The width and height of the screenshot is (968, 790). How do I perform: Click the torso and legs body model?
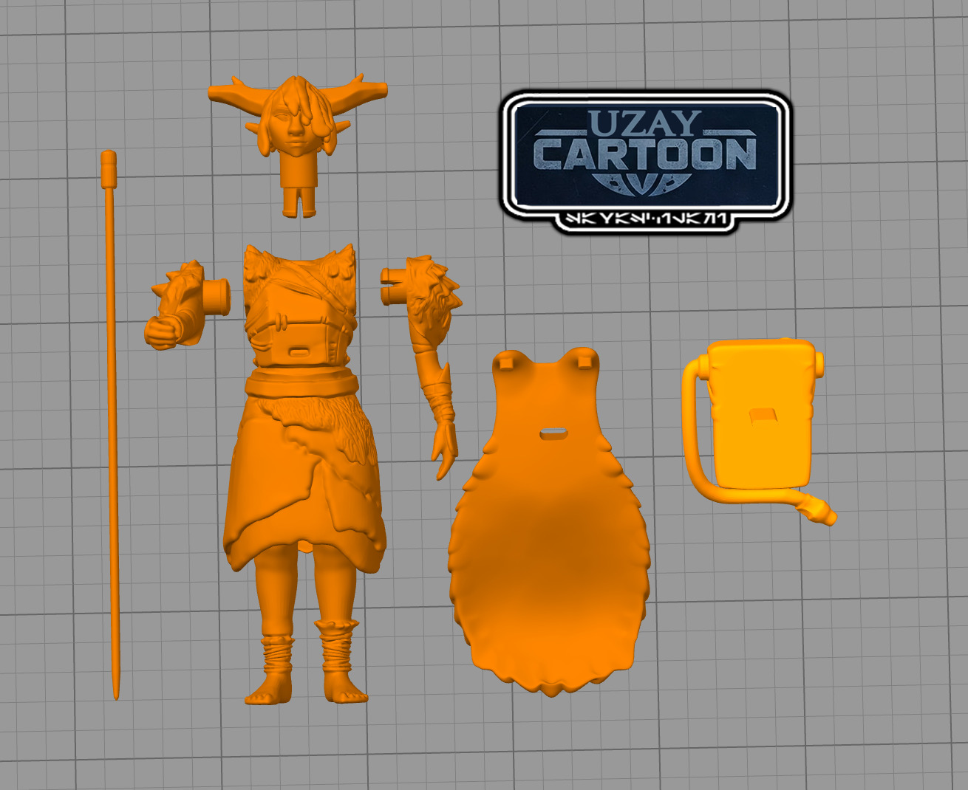coord(304,473)
